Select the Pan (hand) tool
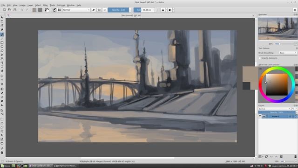This screenshot has width=298, height=168. (x=2, y=153)
